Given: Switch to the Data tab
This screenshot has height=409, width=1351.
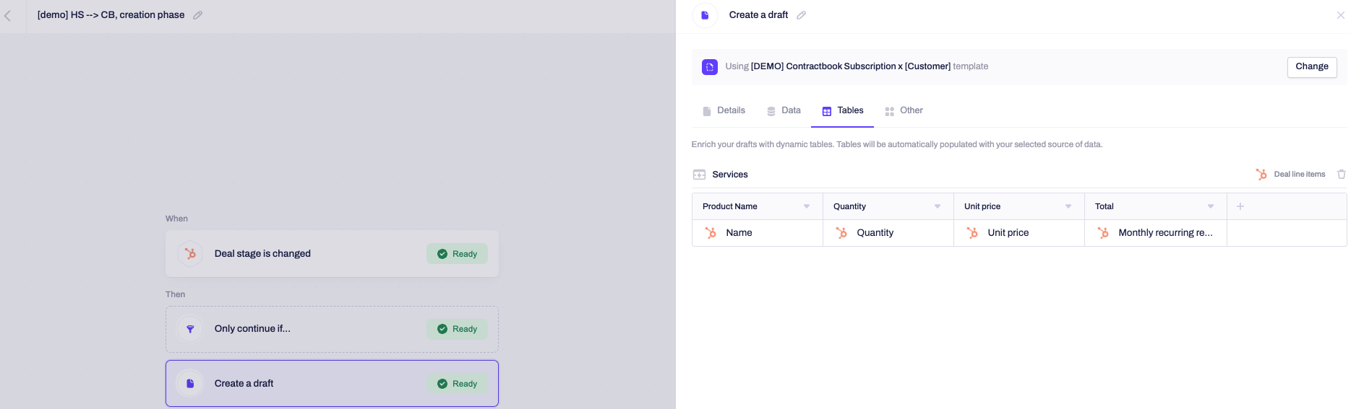Looking at the screenshot, I should pyautogui.click(x=784, y=110).
